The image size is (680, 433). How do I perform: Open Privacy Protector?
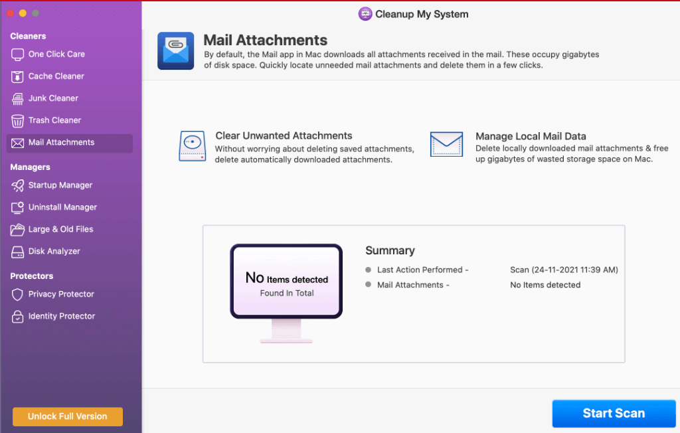click(x=61, y=294)
